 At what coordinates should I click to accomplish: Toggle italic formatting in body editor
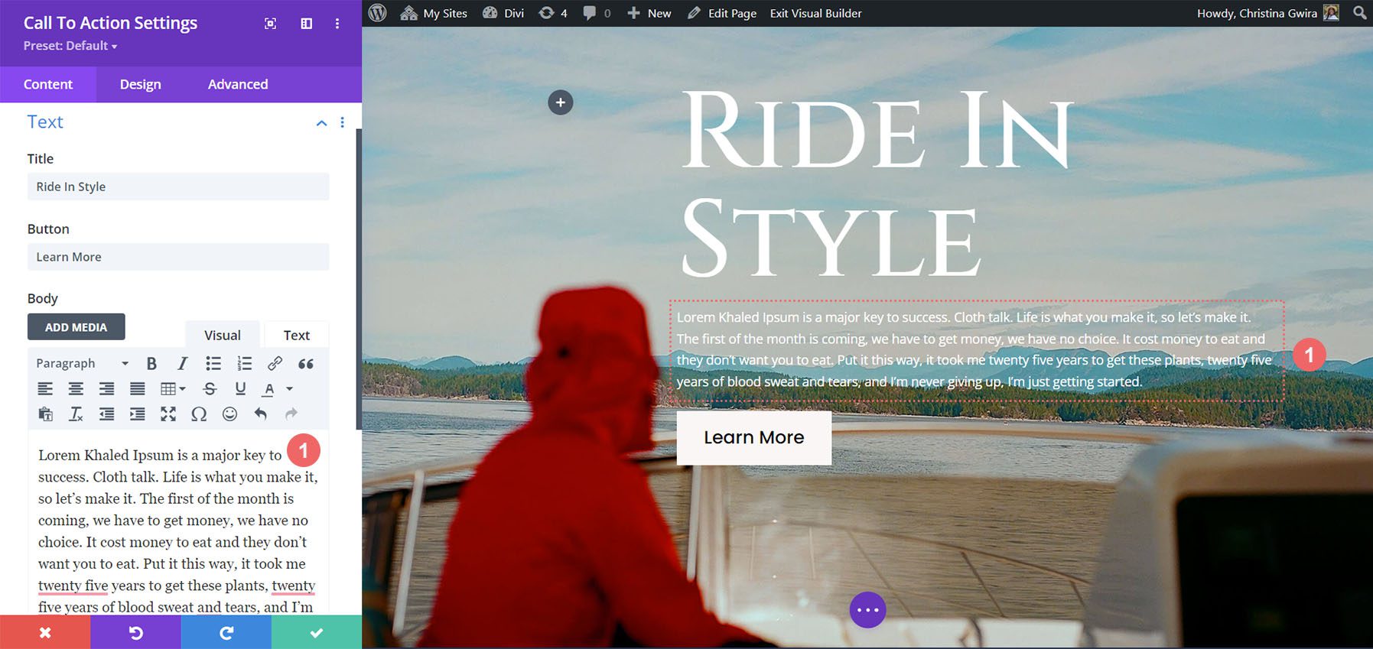[x=182, y=364]
